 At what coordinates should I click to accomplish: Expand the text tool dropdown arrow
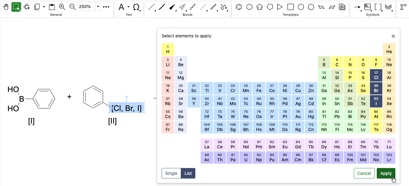click(128, 7)
